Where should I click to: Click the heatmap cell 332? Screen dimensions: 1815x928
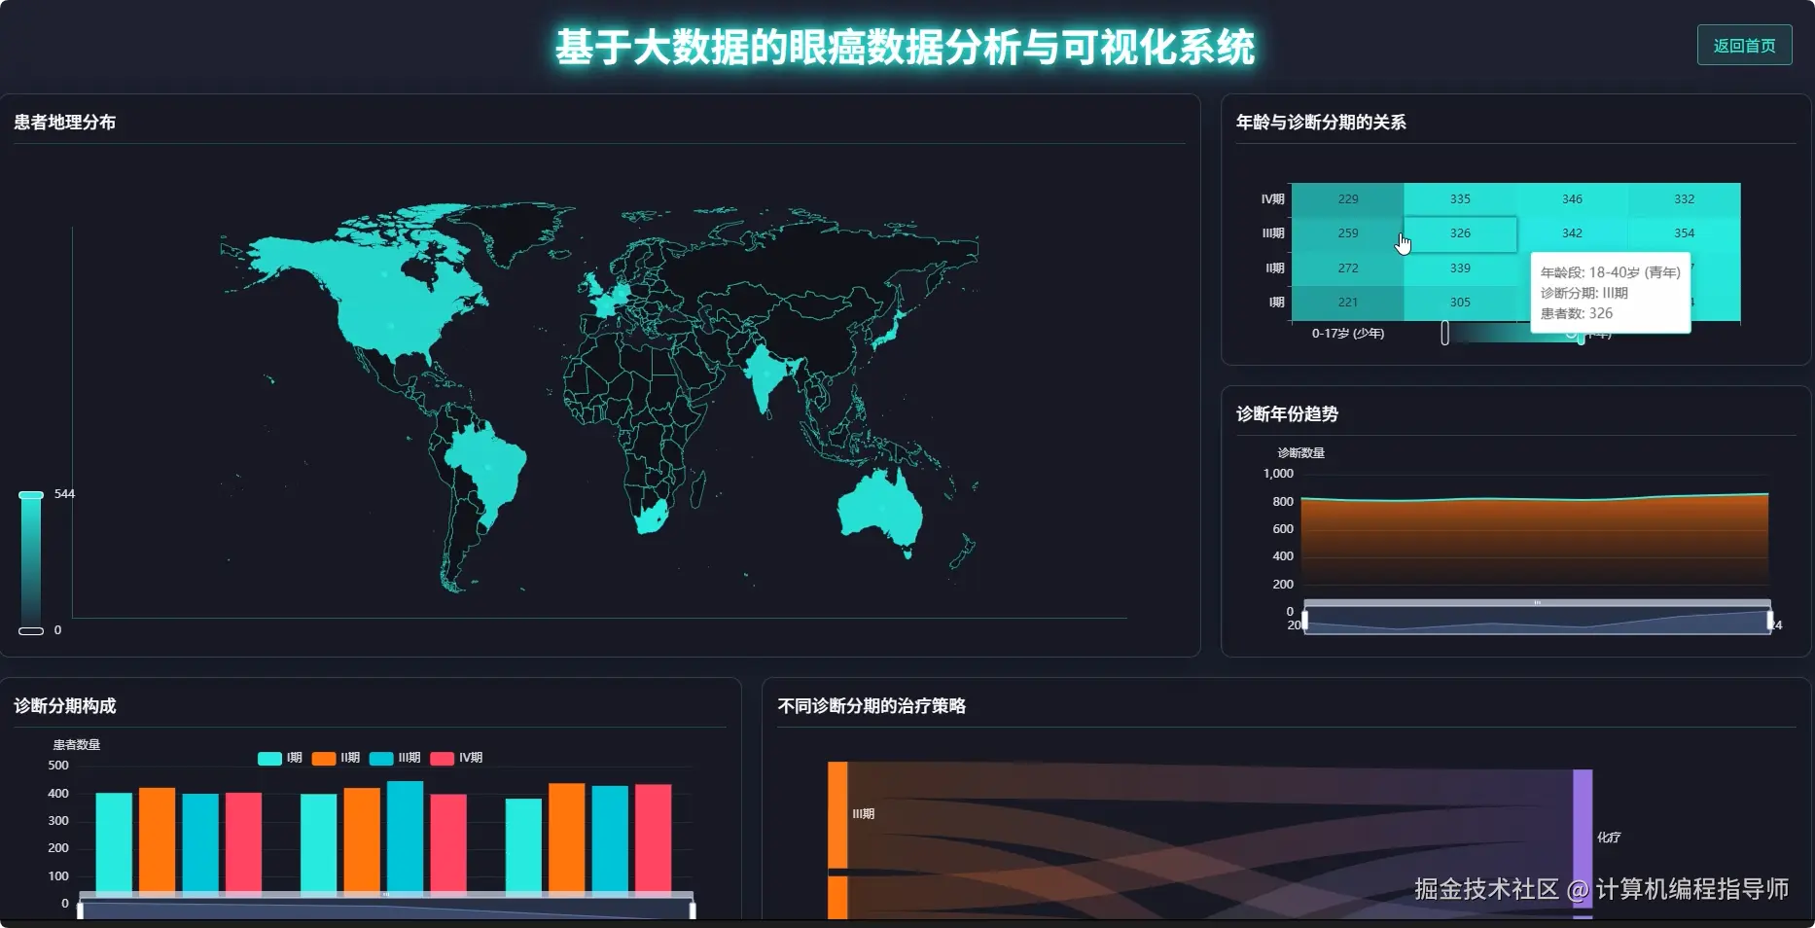pyautogui.click(x=1685, y=199)
